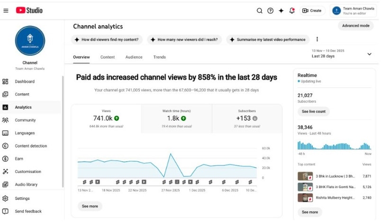Open the hamburger navigation menu
This screenshot has width=381, height=223.
pyautogui.click(x=6, y=10)
